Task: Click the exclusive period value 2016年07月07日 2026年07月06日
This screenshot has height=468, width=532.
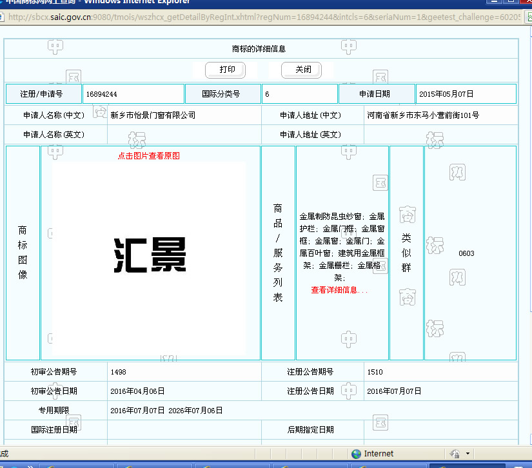Action: click(166, 410)
